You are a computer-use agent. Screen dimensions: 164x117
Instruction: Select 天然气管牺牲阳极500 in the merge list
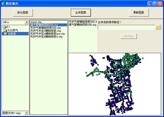click(83, 22)
